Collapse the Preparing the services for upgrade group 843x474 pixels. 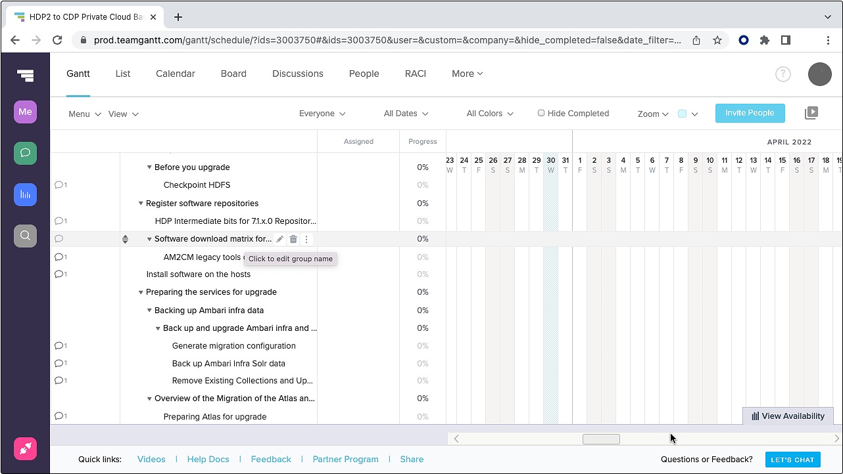pyautogui.click(x=141, y=292)
